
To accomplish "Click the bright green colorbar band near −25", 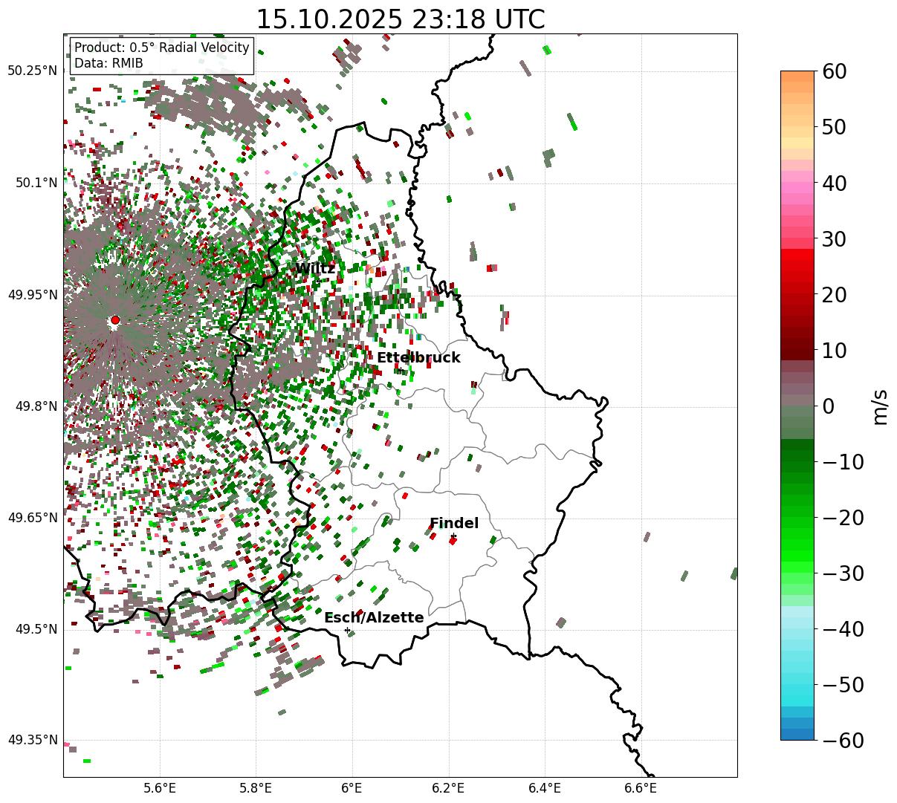I will 797,546.
